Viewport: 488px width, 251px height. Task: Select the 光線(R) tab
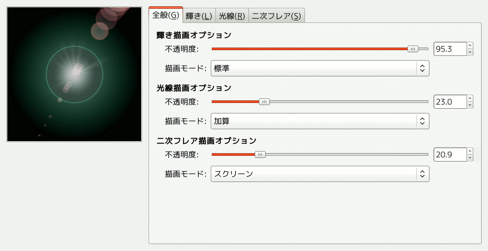tap(232, 16)
